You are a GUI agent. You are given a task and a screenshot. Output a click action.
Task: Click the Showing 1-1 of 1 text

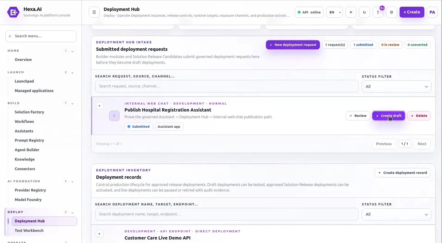click(x=109, y=144)
